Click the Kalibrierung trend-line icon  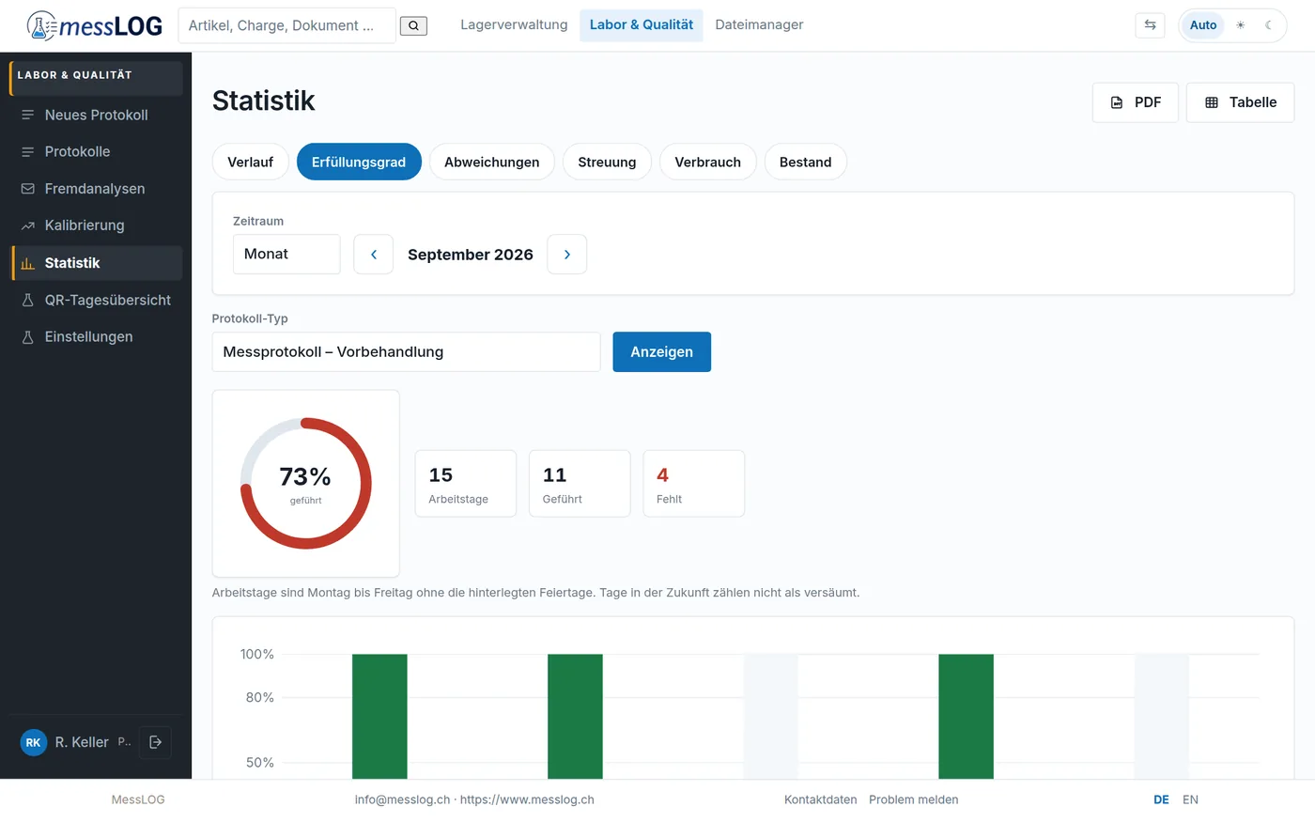coord(28,225)
